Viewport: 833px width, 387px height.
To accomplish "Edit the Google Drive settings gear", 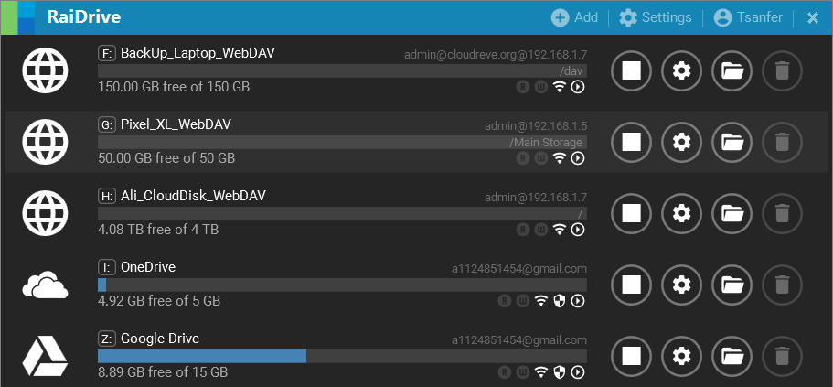I will point(681,356).
